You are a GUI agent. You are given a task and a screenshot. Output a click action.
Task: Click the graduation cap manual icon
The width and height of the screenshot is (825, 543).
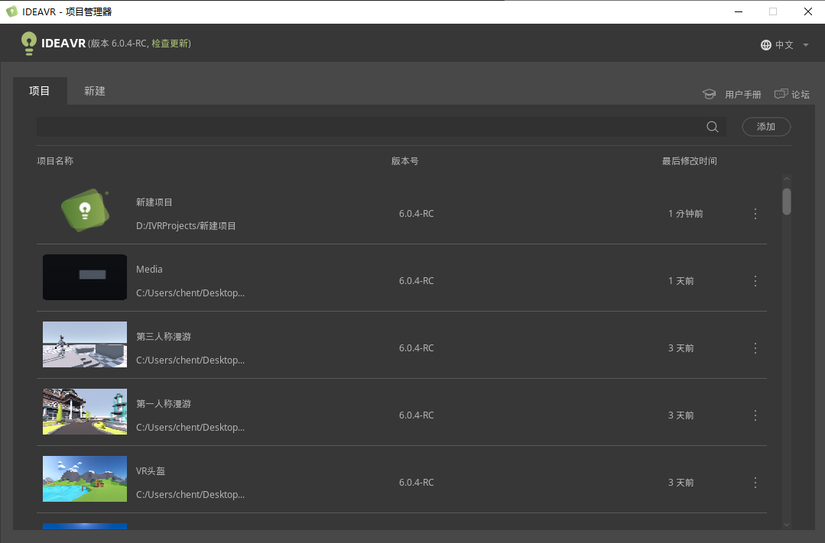[x=710, y=94]
